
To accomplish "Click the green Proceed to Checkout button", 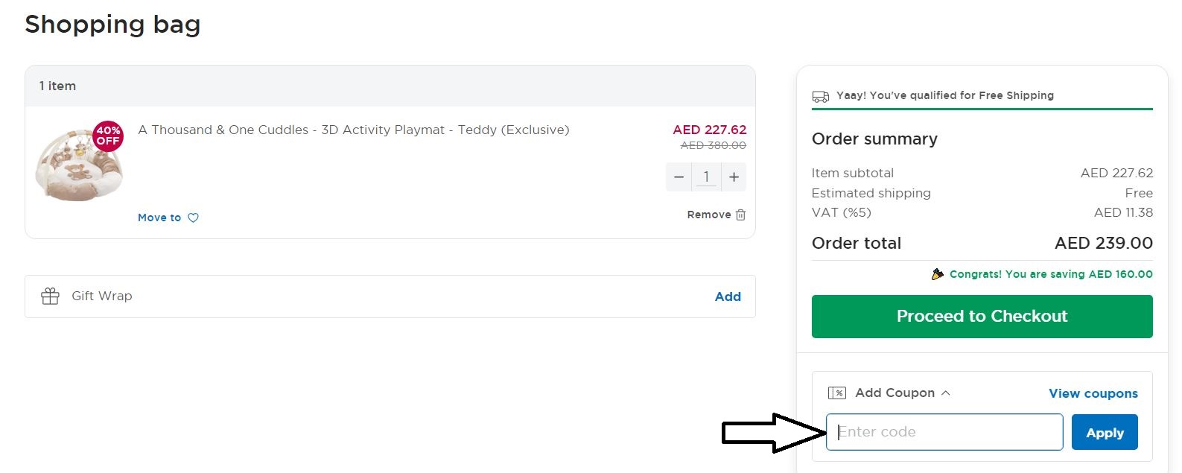I will tap(982, 317).
